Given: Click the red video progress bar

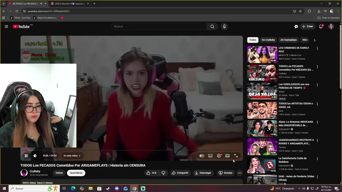Looking at the screenshot, I should point(132,150).
